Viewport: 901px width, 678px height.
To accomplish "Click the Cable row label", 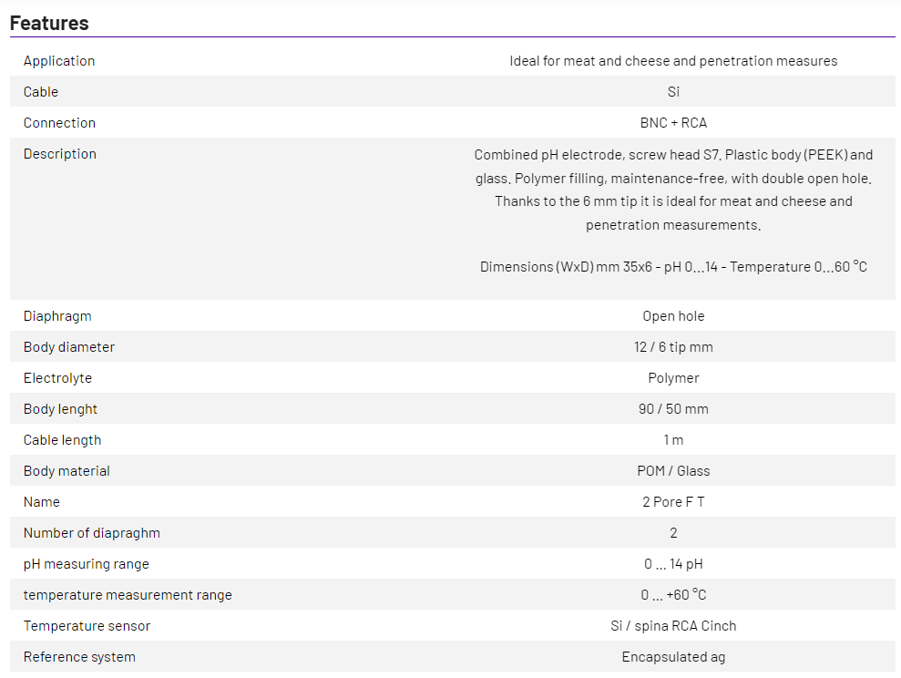I will click(41, 92).
